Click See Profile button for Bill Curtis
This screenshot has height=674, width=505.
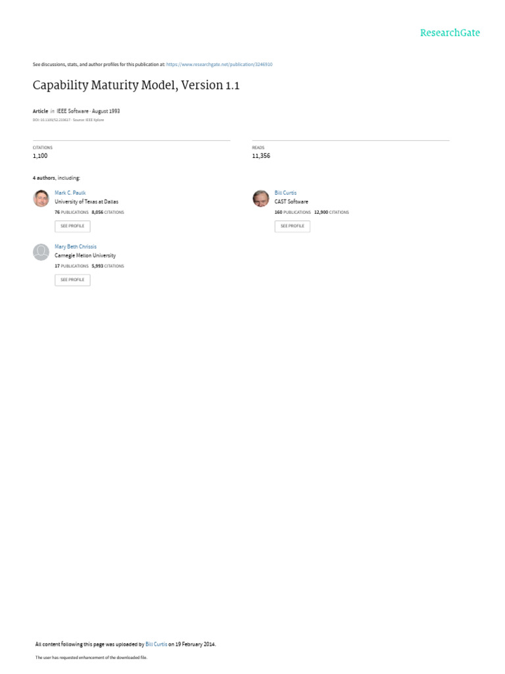click(293, 226)
